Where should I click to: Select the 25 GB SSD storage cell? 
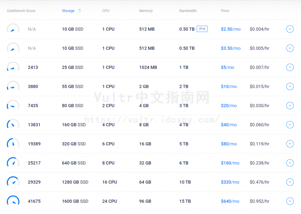[73, 67]
